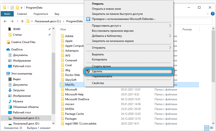
Task: Select the Ashampoo folder
Action: coord(72,51)
